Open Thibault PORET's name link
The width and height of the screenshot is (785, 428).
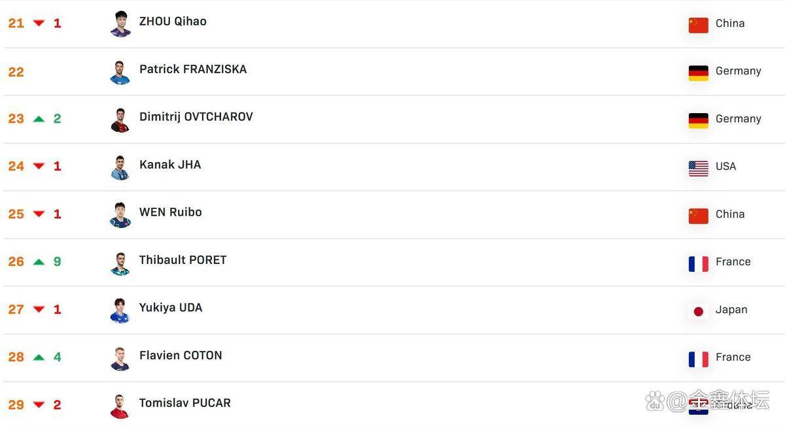183,260
